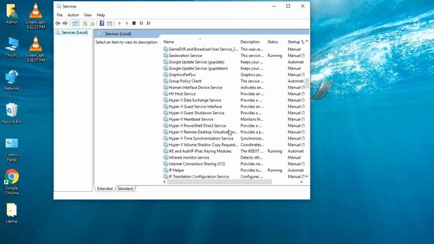This screenshot has width=434, height=244.
Task: Switch to the Standard tab
Action: click(125, 188)
